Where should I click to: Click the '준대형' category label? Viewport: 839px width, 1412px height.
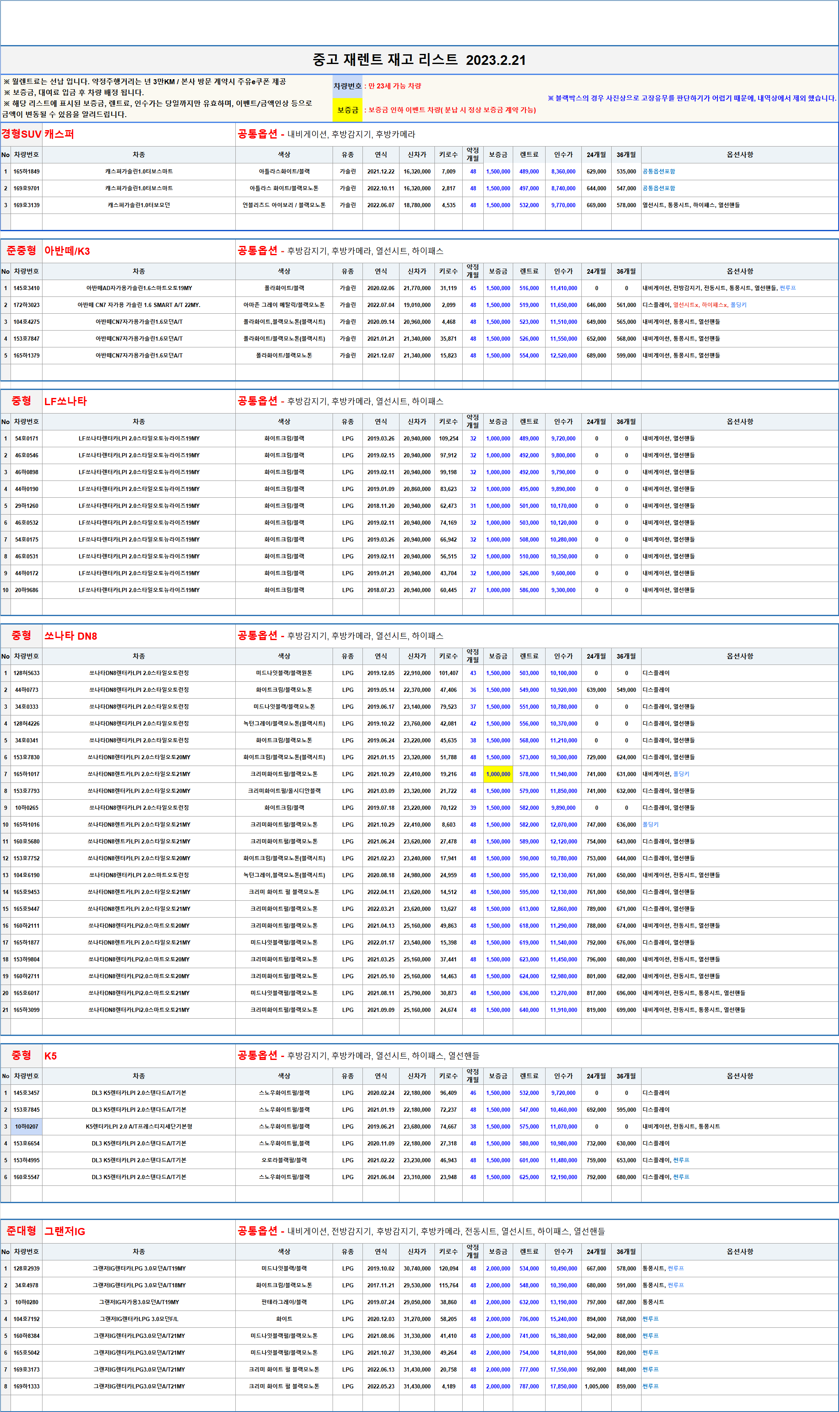(21, 1231)
